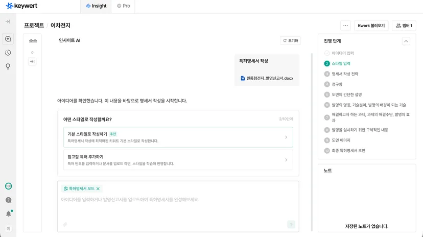
Task: Click chevron on 참고할 특허 추가하기 row
Action: point(286,160)
